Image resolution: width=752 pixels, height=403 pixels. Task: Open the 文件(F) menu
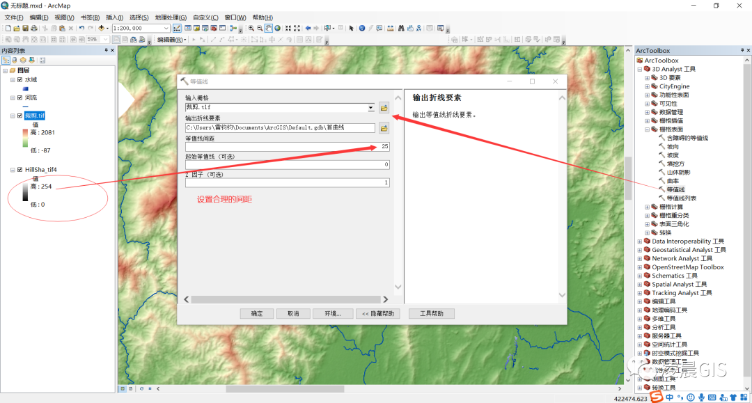[x=14, y=17]
